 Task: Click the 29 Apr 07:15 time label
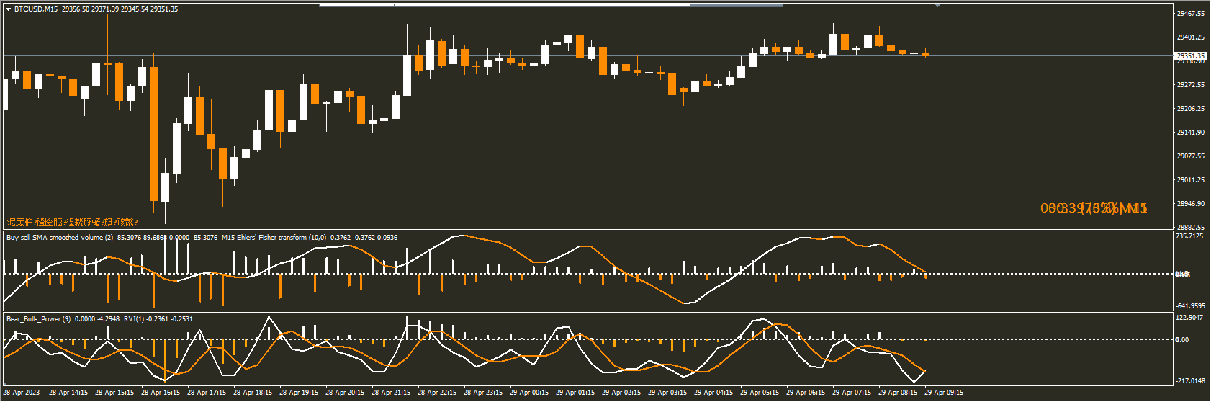(x=852, y=393)
